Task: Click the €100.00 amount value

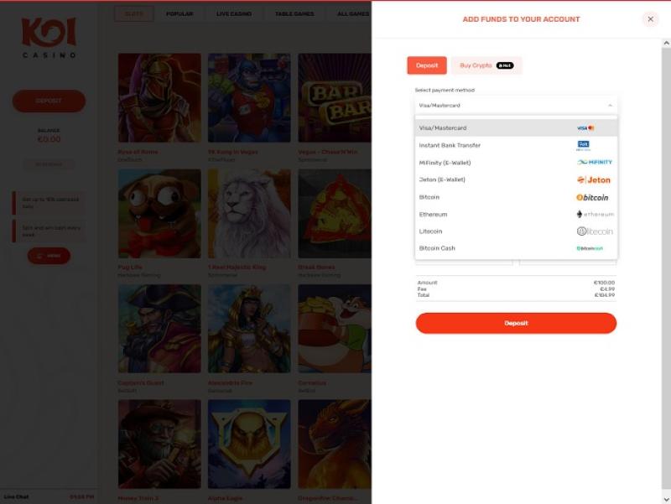Action: point(604,283)
